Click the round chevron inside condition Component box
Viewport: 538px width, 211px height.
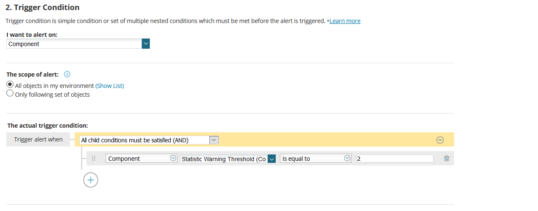click(x=173, y=158)
